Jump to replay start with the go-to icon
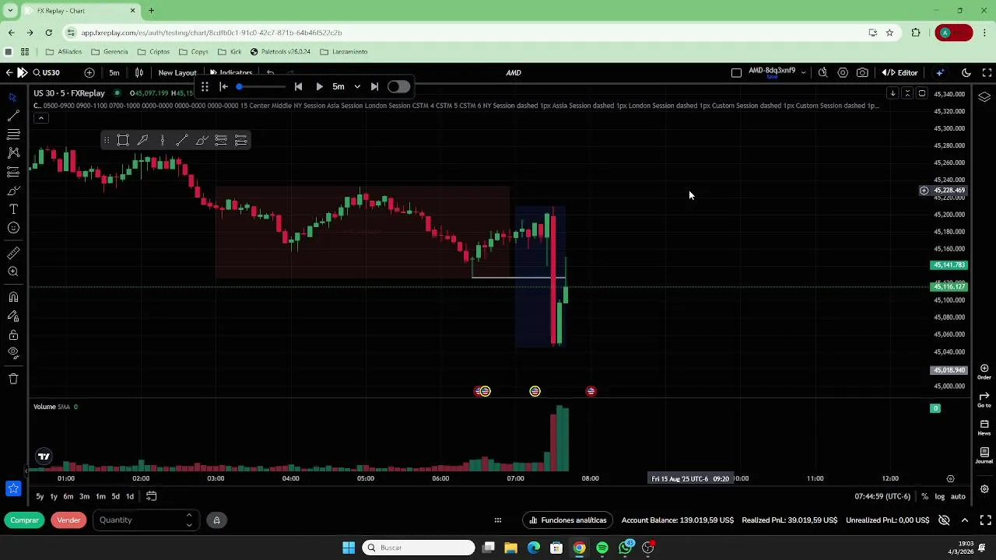The image size is (996, 560). coord(223,86)
